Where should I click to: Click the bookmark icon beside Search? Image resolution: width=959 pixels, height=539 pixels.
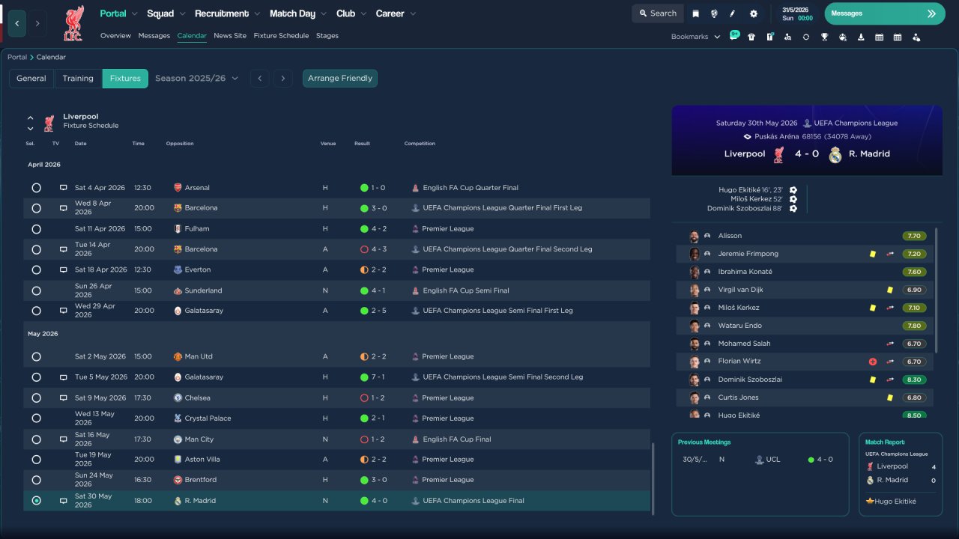(696, 13)
